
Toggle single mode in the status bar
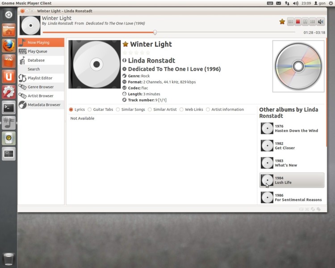[313, 209]
